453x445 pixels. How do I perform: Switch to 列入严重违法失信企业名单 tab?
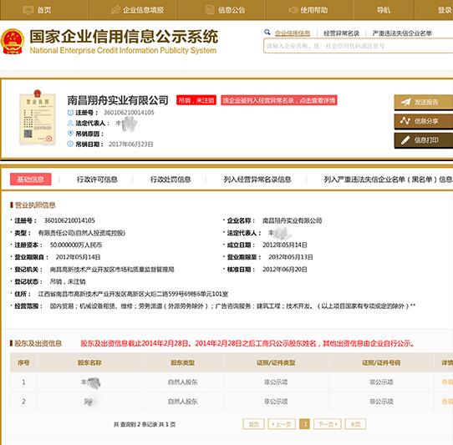click(x=388, y=180)
